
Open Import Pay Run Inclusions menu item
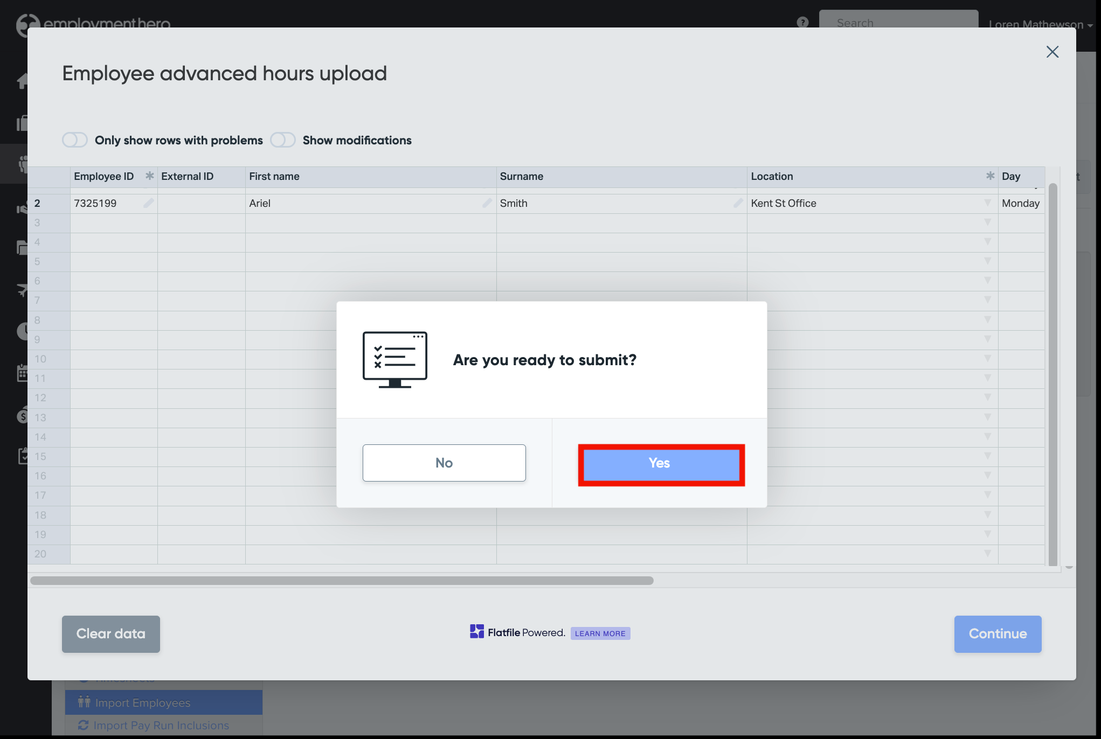coord(161,726)
